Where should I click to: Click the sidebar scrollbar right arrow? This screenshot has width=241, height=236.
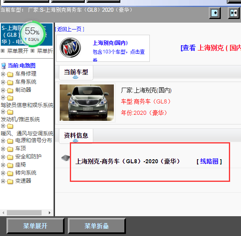[50, 213]
